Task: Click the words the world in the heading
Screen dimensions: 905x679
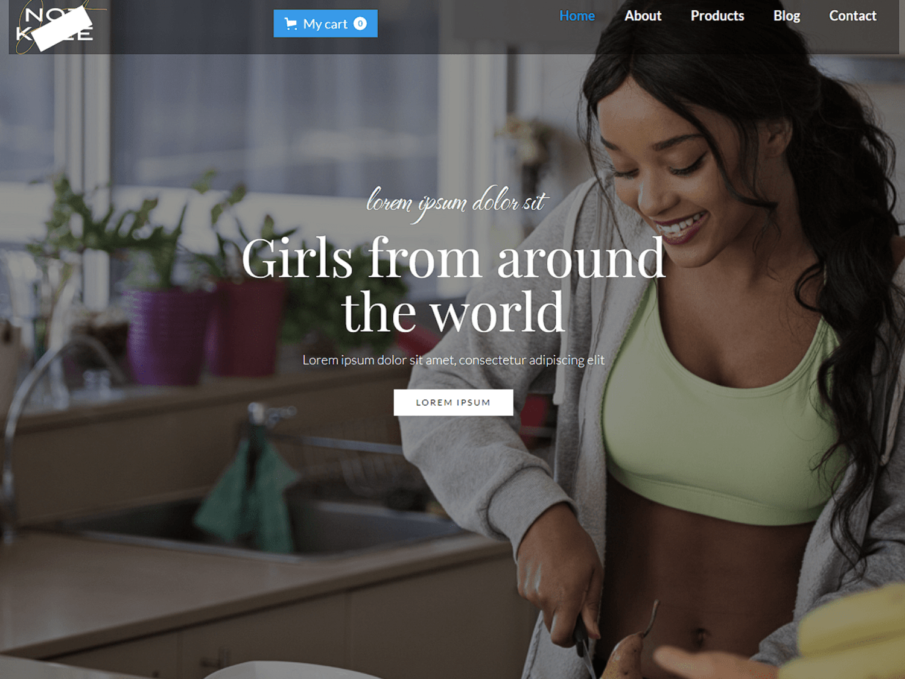Action: pos(453,312)
